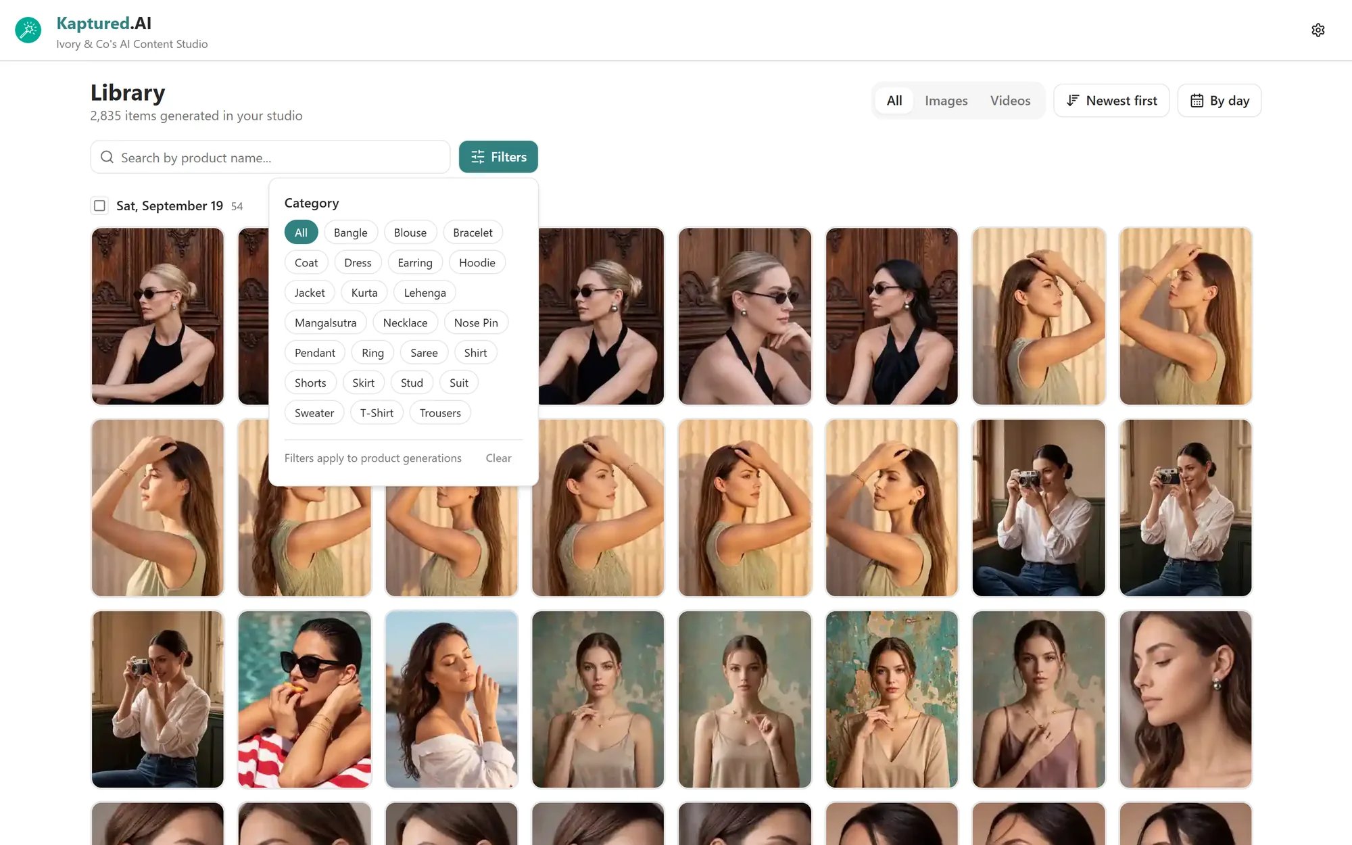Viewport: 1352px width, 845px height.
Task: Filter by Lehenga category
Action: 425,293
